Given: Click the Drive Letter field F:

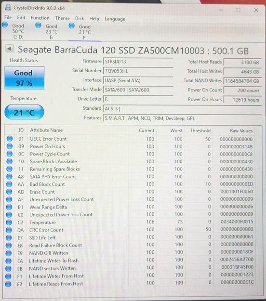Looking at the screenshot, I should [138, 99].
